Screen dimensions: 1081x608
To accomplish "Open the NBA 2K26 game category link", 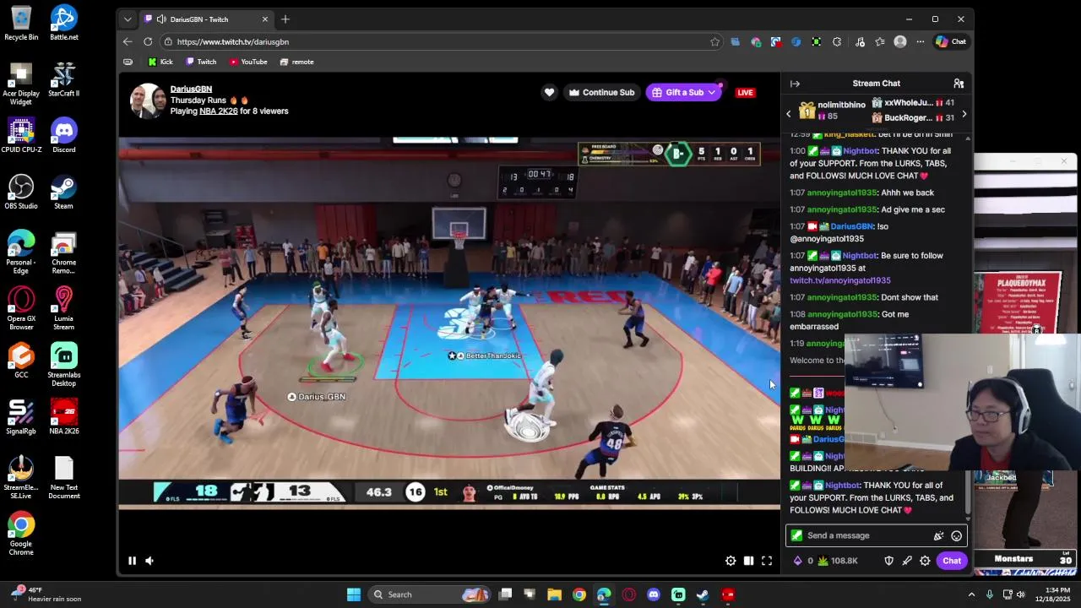I will pos(219,111).
